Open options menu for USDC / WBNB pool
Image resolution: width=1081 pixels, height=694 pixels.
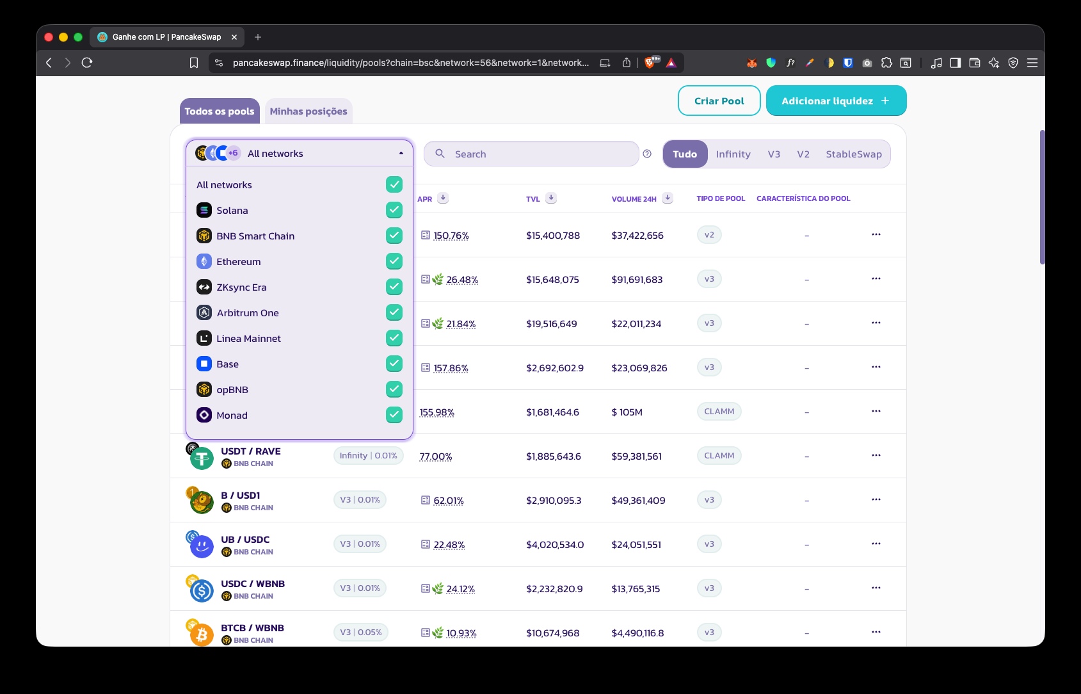coord(876,588)
